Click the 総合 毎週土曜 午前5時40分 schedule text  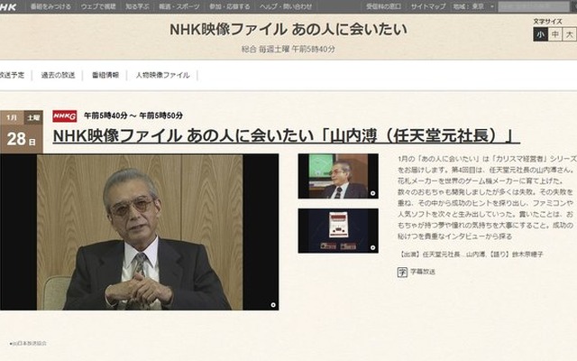[x=288, y=49]
